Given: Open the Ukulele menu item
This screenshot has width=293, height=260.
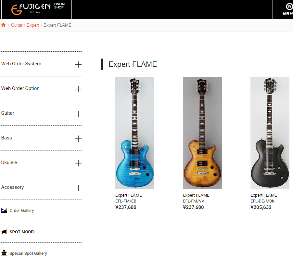Looking at the screenshot, I should click(9, 162).
